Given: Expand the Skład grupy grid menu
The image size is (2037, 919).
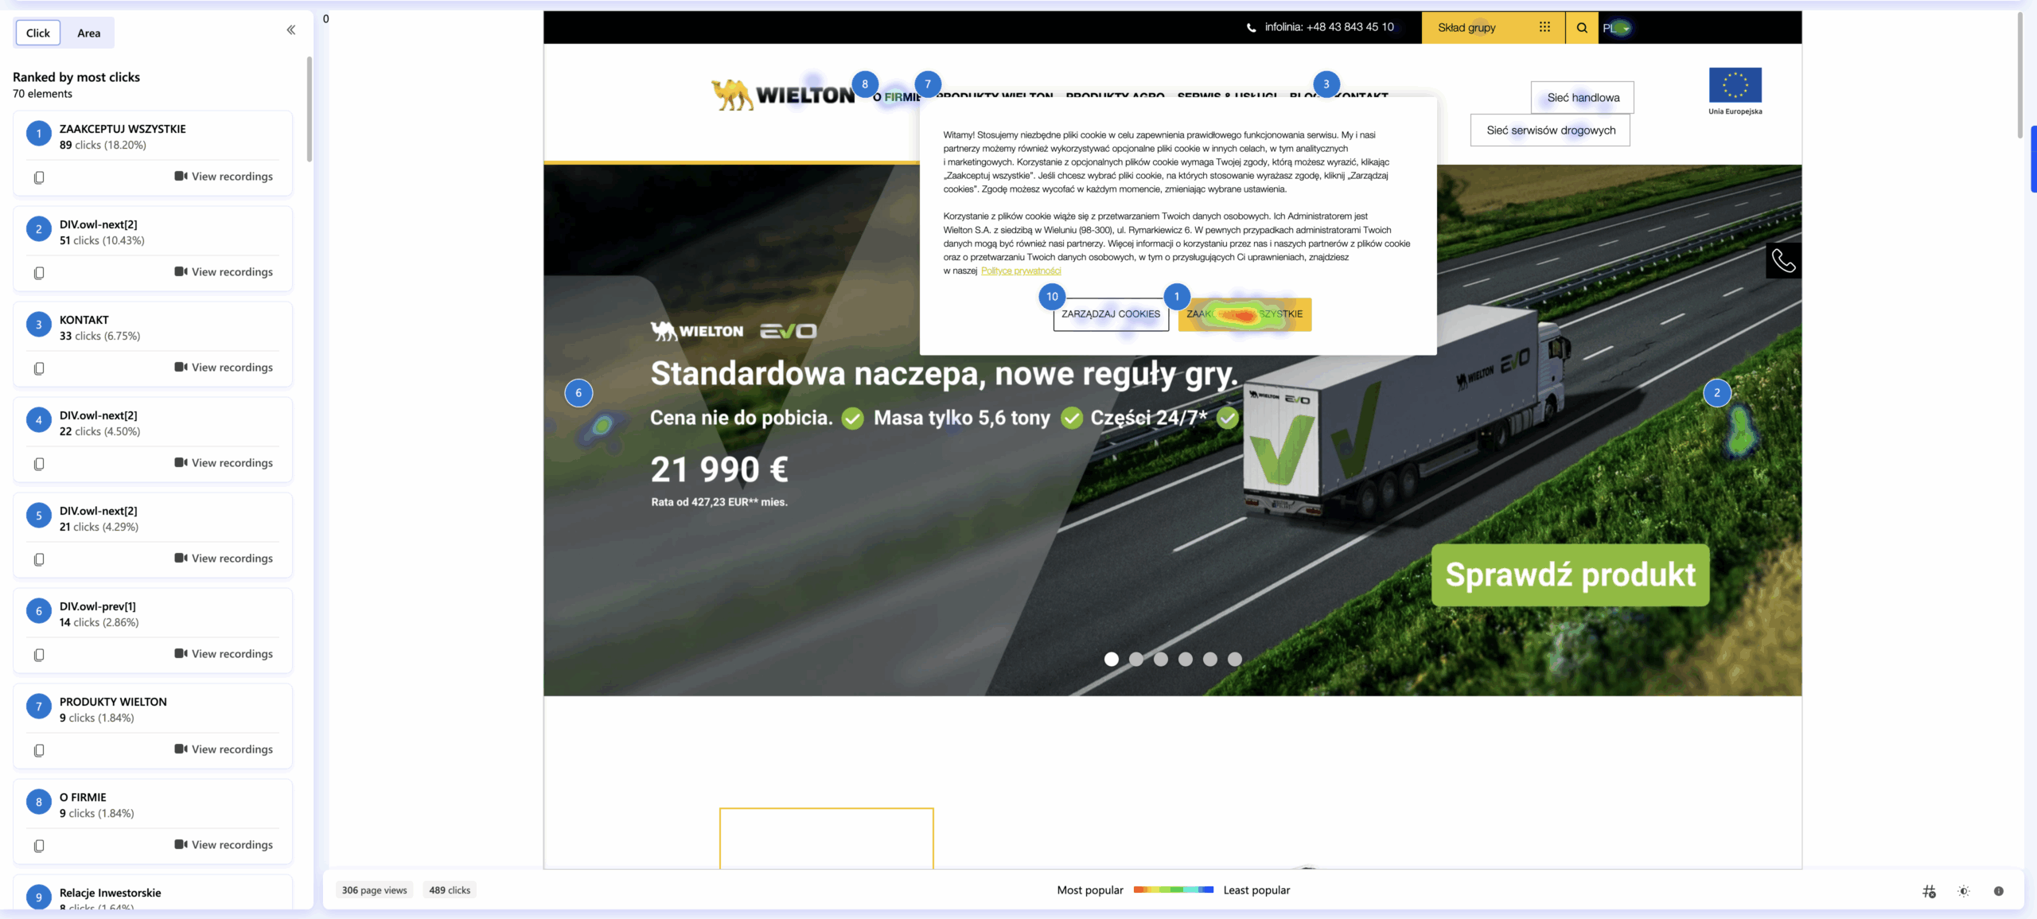Looking at the screenshot, I should click(x=1544, y=27).
